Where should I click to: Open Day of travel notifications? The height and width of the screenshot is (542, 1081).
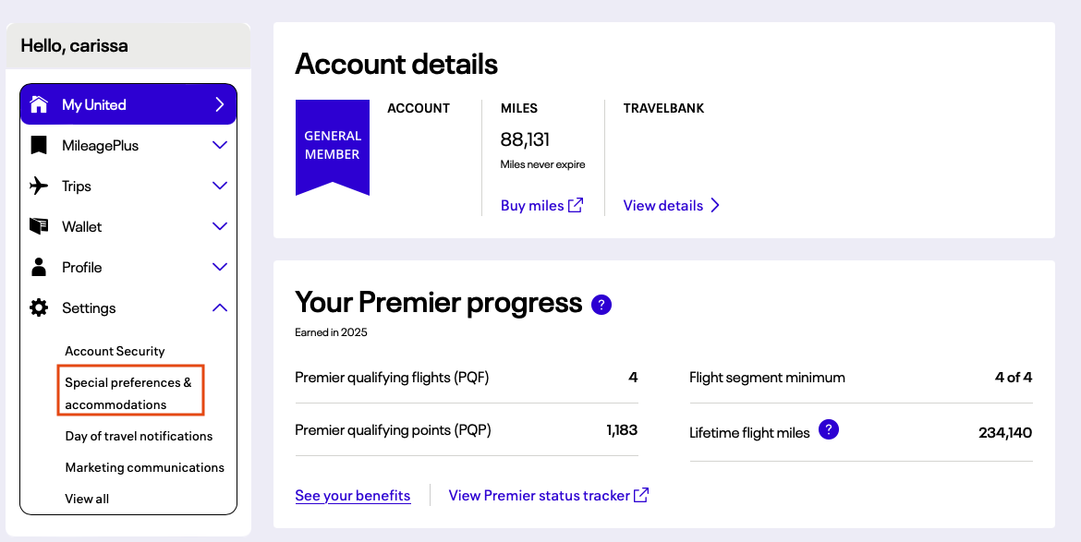click(139, 436)
